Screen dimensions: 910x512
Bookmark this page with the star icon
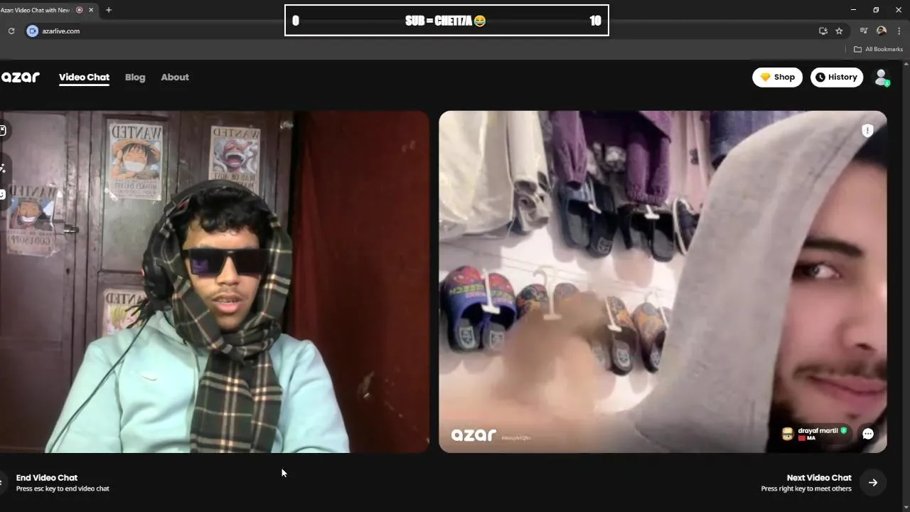point(839,31)
